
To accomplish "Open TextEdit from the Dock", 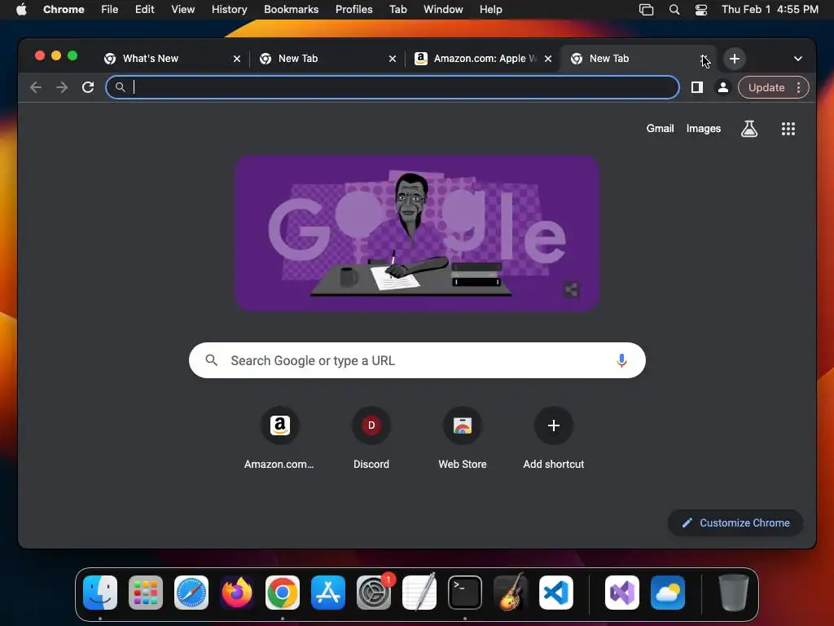I will coord(419,593).
